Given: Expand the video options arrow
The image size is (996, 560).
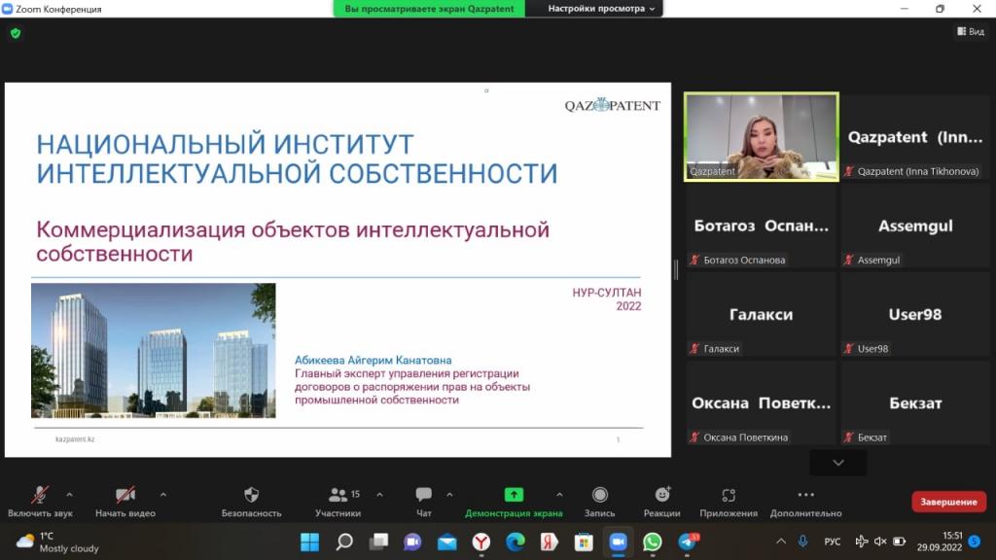Looking at the screenshot, I should coord(162,494).
